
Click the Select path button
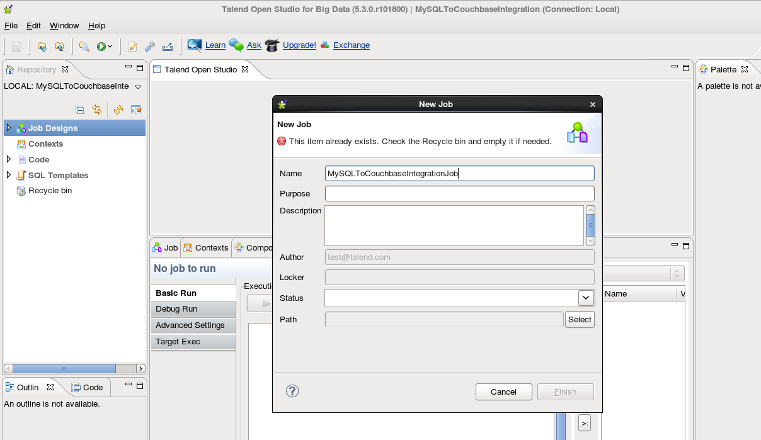click(x=579, y=319)
